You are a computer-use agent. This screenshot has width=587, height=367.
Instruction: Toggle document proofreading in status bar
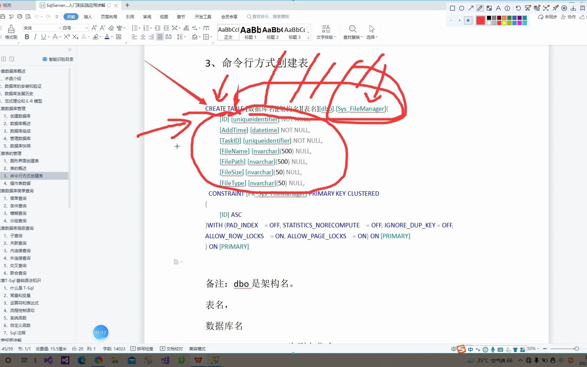(172, 349)
